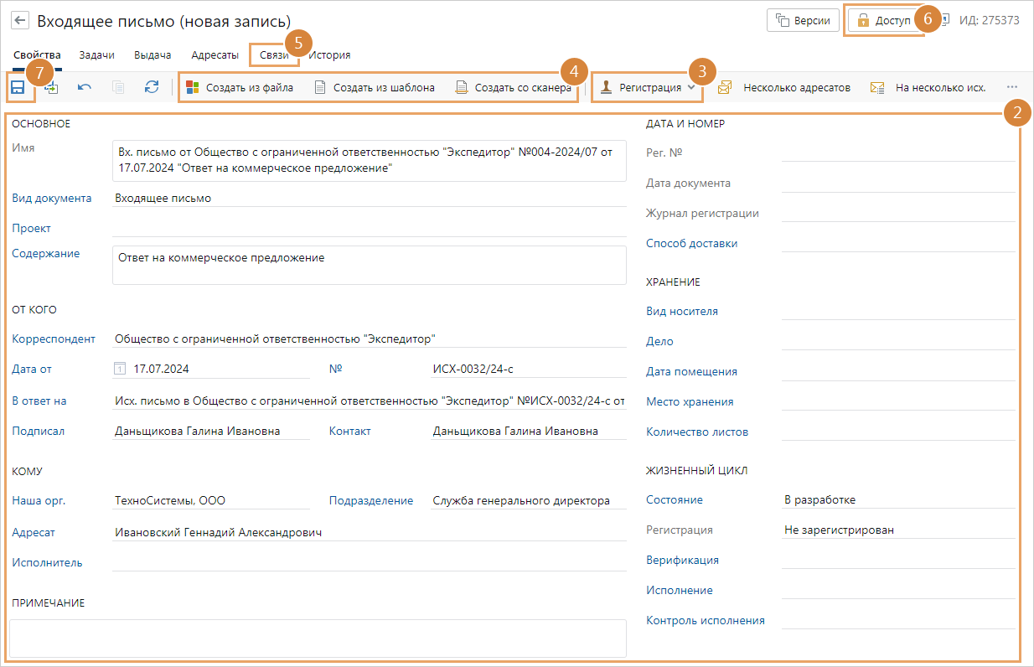Viewport: 1034px width, 667px height.
Task: Open the Доступ button
Action: click(884, 20)
